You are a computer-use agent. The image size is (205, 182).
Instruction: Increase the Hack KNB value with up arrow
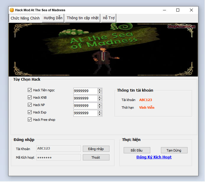pos(100,97)
